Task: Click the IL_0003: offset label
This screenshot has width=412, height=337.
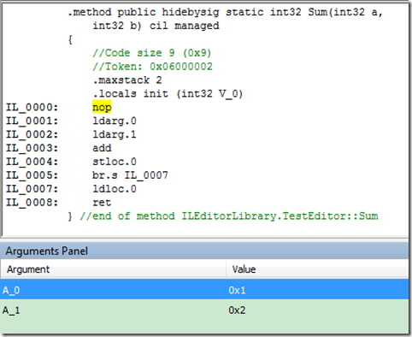Action: pos(32,148)
